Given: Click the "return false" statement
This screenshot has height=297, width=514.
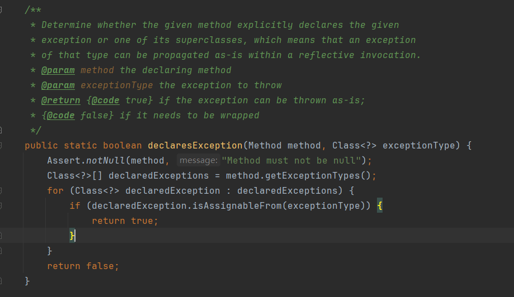Looking at the screenshot, I should click(x=83, y=266).
